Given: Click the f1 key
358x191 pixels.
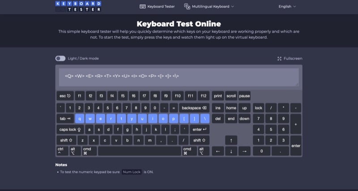Looking at the screenshot, I should click(80, 96).
